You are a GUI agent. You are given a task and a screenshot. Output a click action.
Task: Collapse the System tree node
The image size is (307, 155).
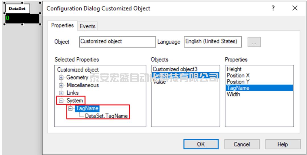[61, 100]
